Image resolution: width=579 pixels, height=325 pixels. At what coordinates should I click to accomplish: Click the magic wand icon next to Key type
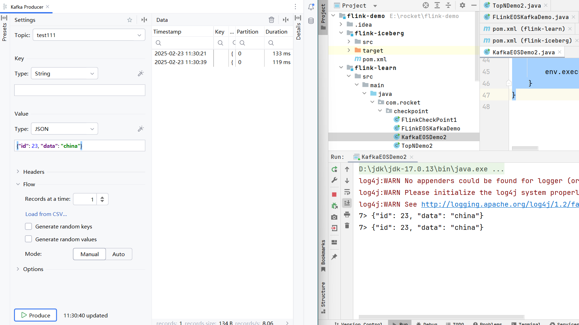[140, 73]
